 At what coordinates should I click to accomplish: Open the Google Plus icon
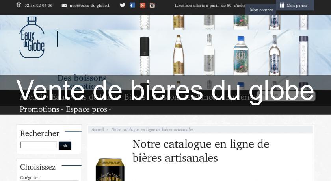tap(143, 5)
